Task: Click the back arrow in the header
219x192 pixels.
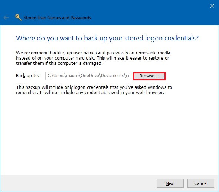Action: [x=6, y=18]
